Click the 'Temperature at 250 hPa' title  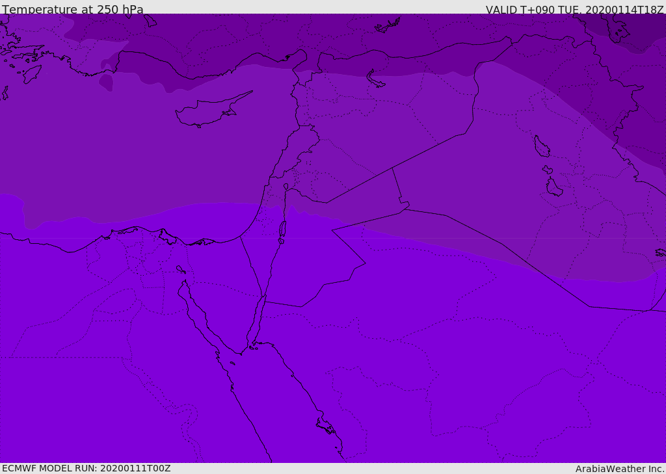[x=73, y=10]
